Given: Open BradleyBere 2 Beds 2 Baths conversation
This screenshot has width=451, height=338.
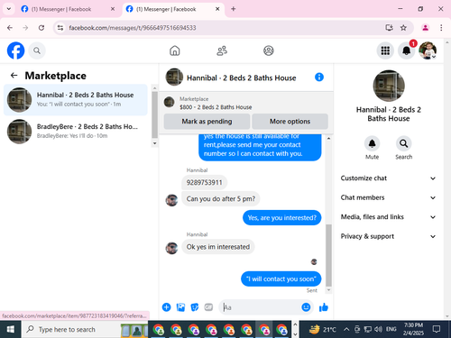Looking at the screenshot, I should (76, 132).
